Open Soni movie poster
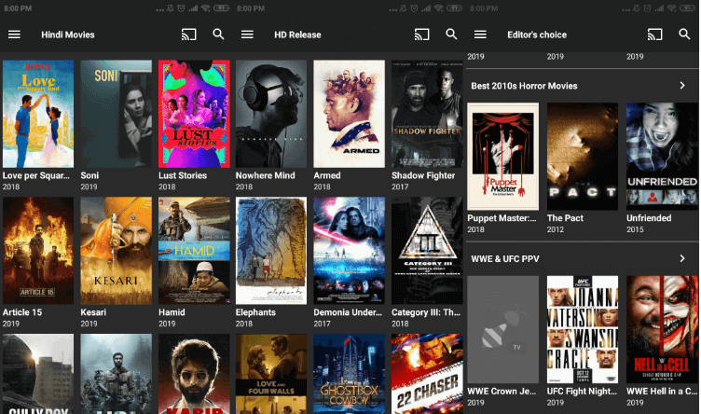This screenshot has height=414, width=701. click(x=117, y=114)
